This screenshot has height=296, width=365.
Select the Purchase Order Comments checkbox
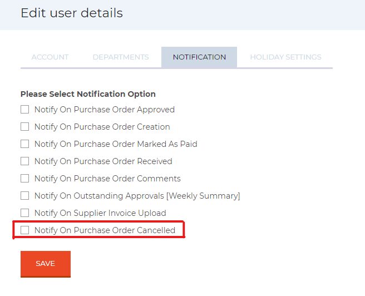point(24,178)
